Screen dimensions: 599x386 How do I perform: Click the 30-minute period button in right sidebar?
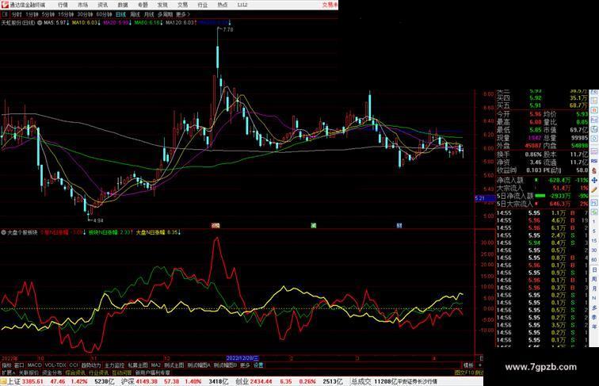(x=594, y=250)
